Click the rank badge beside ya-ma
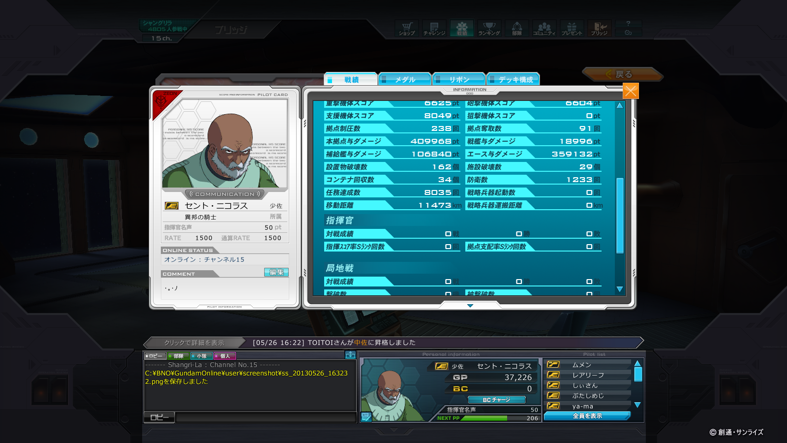 click(x=553, y=406)
